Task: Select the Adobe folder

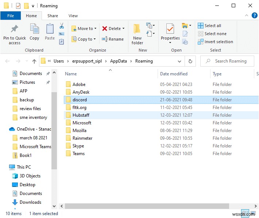Action: 161,84
